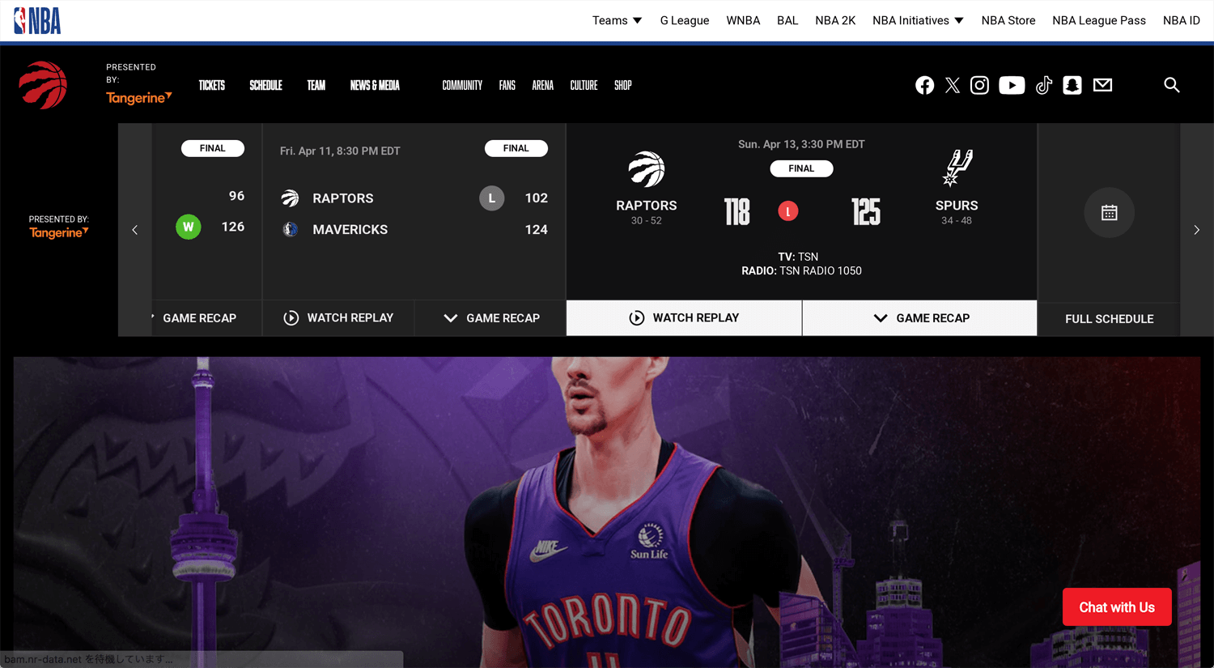Open the Instagram icon in header
Image resolution: width=1214 pixels, height=668 pixels.
[x=979, y=85]
